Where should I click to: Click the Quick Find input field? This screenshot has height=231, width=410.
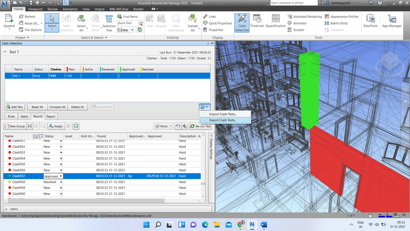[128, 23]
